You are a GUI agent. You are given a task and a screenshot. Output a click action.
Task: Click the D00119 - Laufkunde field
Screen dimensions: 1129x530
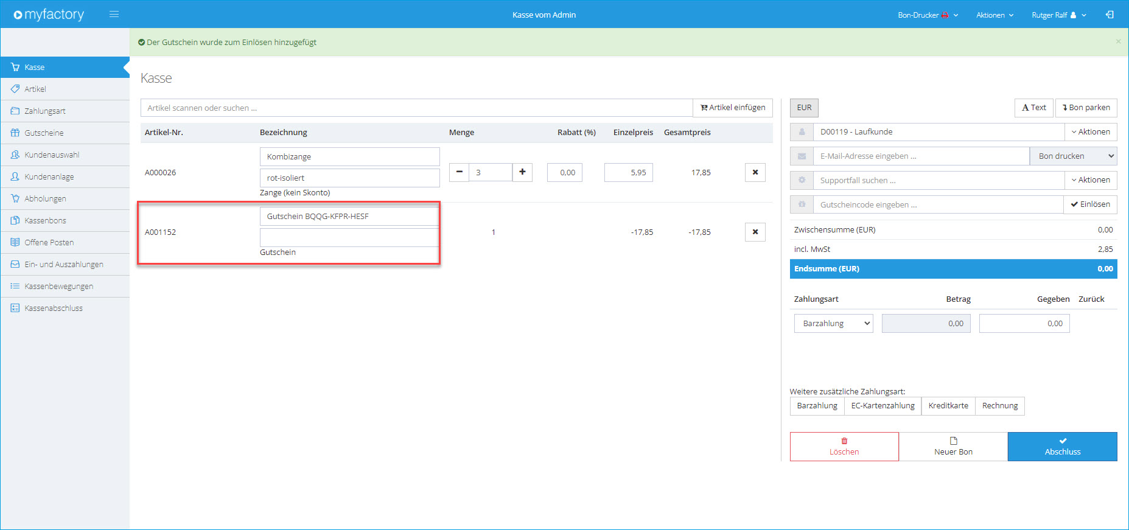(939, 132)
